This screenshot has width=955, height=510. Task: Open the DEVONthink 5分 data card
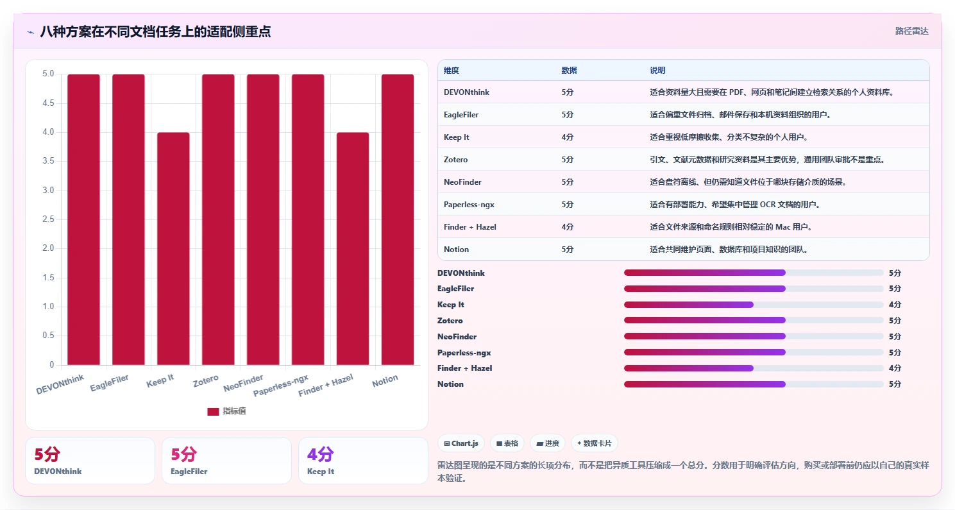coord(90,461)
